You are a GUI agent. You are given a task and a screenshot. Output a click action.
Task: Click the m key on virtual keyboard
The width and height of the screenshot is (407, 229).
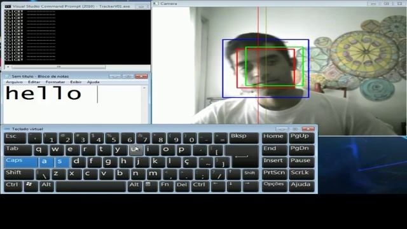tap(154, 174)
